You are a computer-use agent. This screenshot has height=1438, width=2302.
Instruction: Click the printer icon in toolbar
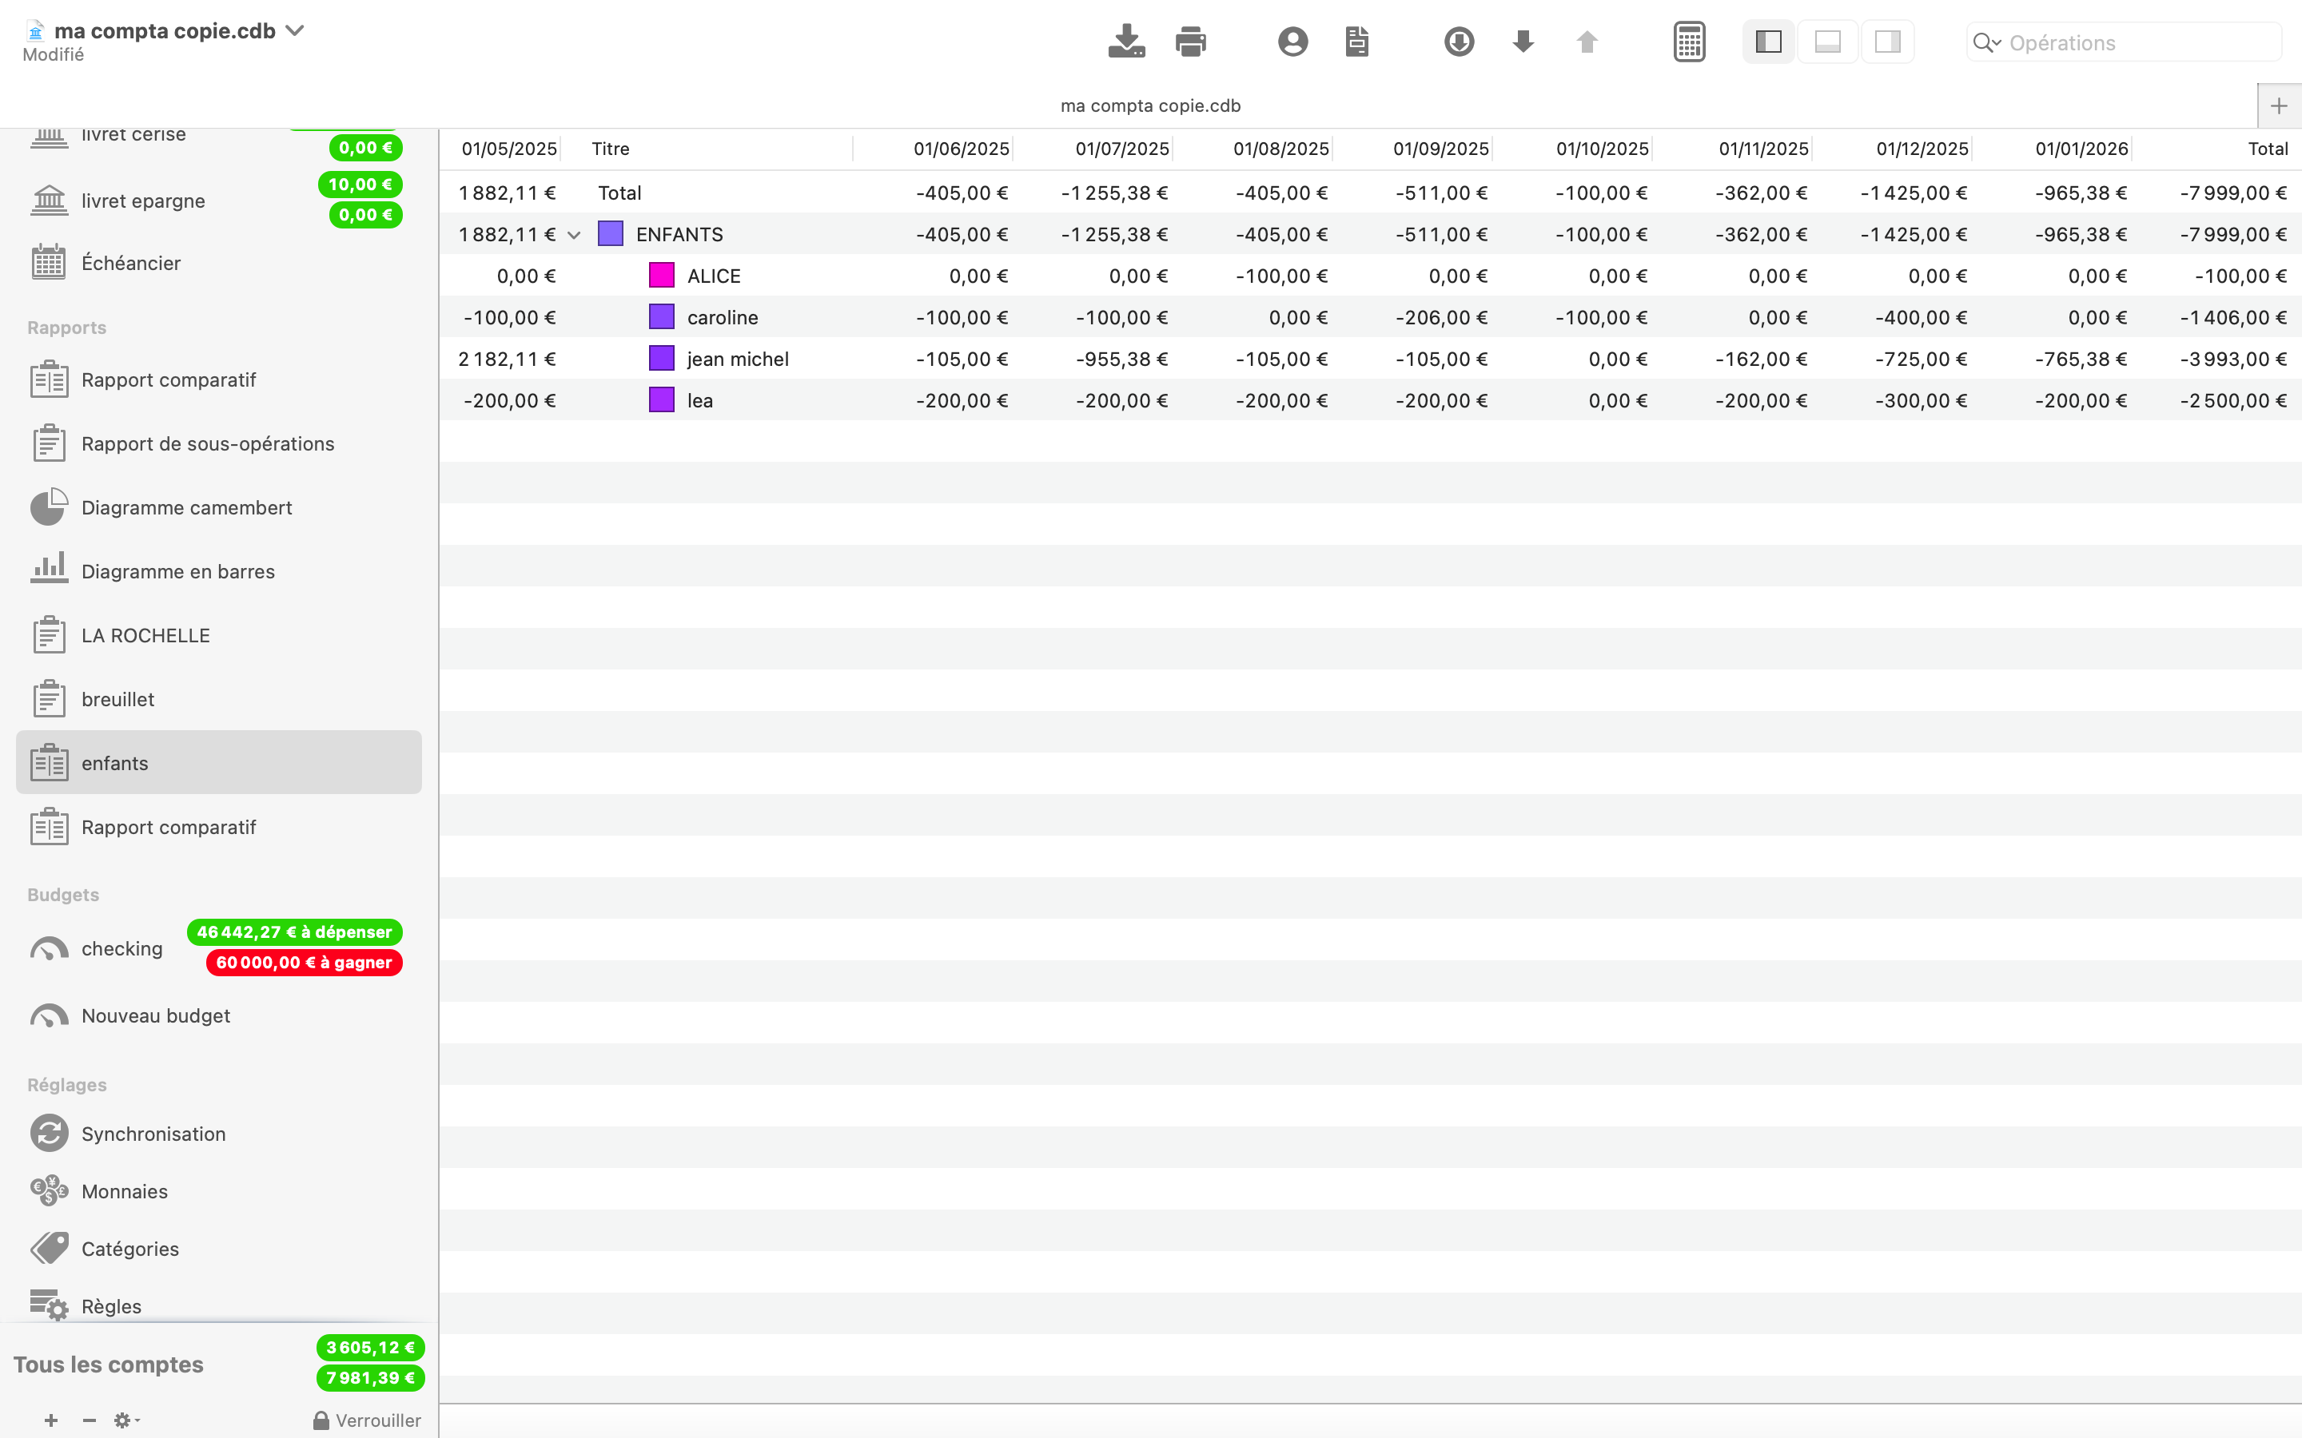(x=1190, y=42)
